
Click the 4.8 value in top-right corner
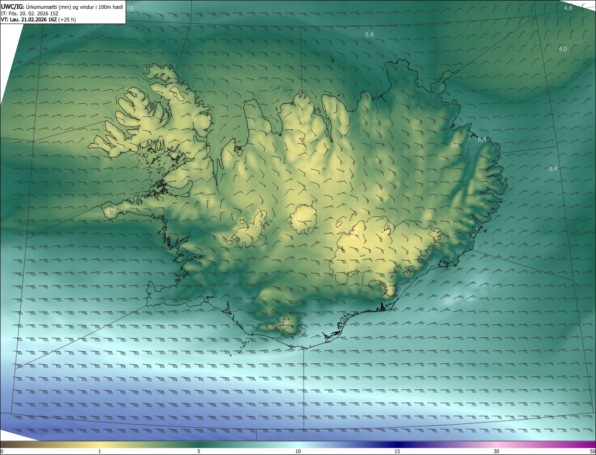point(568,8)
